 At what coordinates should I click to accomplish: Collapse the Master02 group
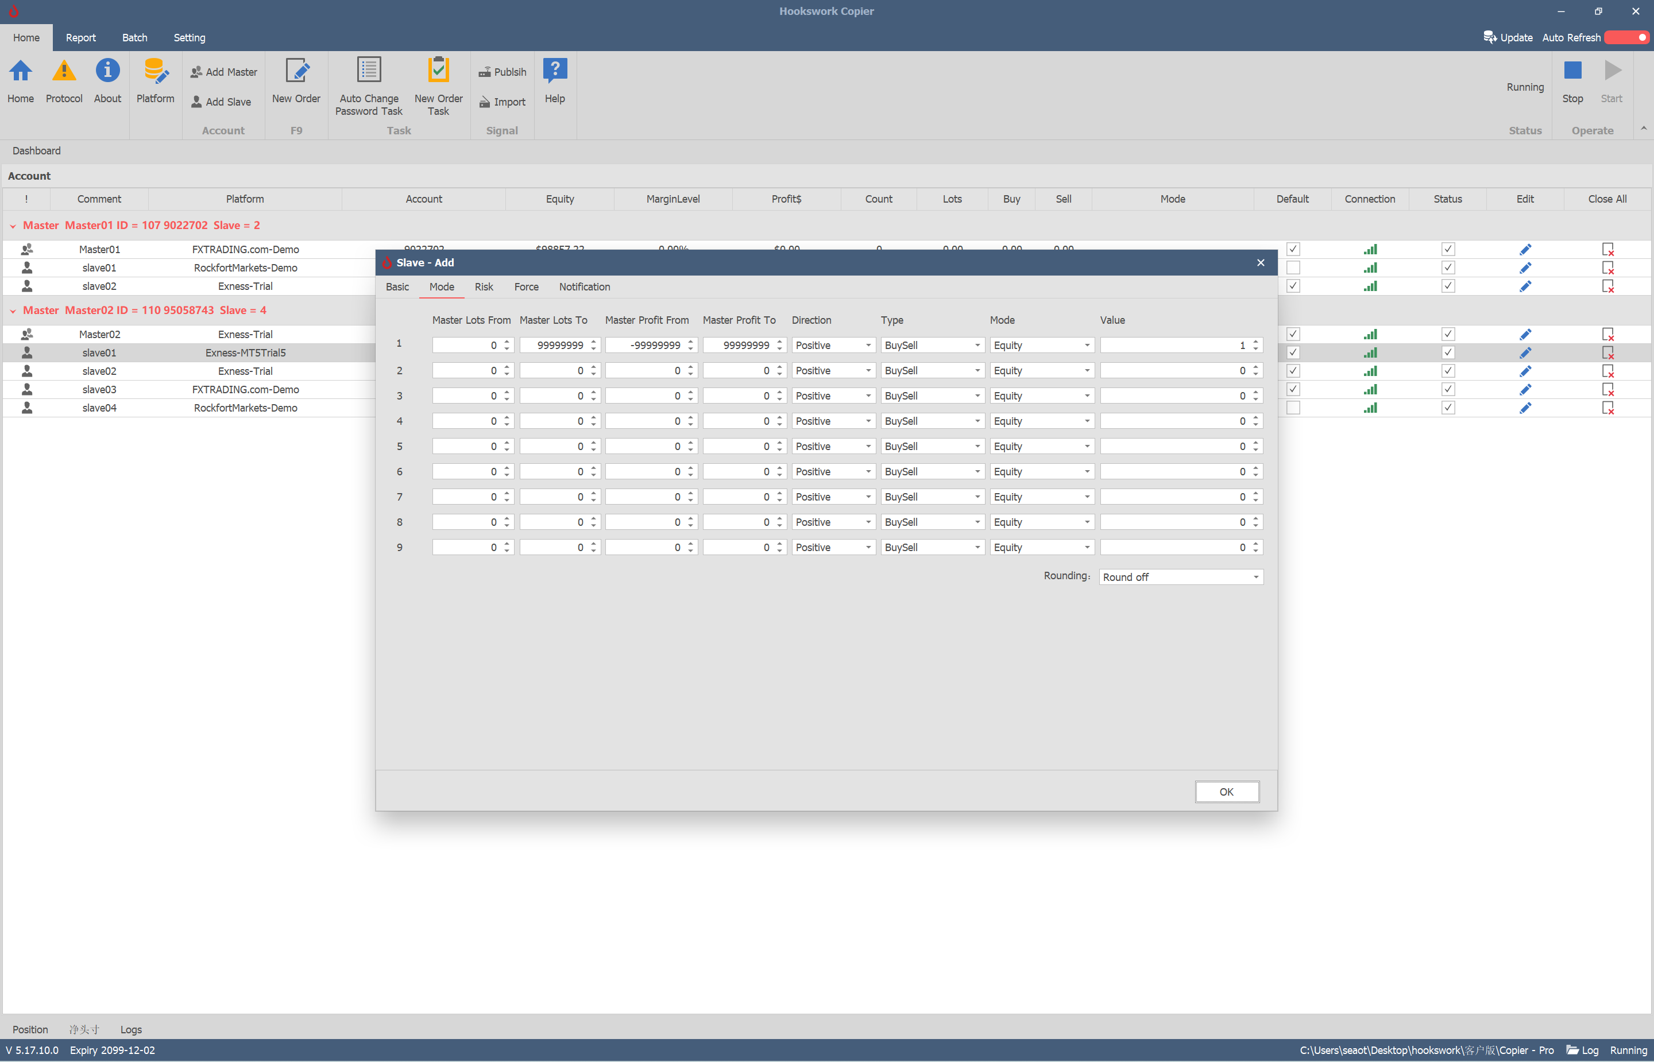point(13,311)
